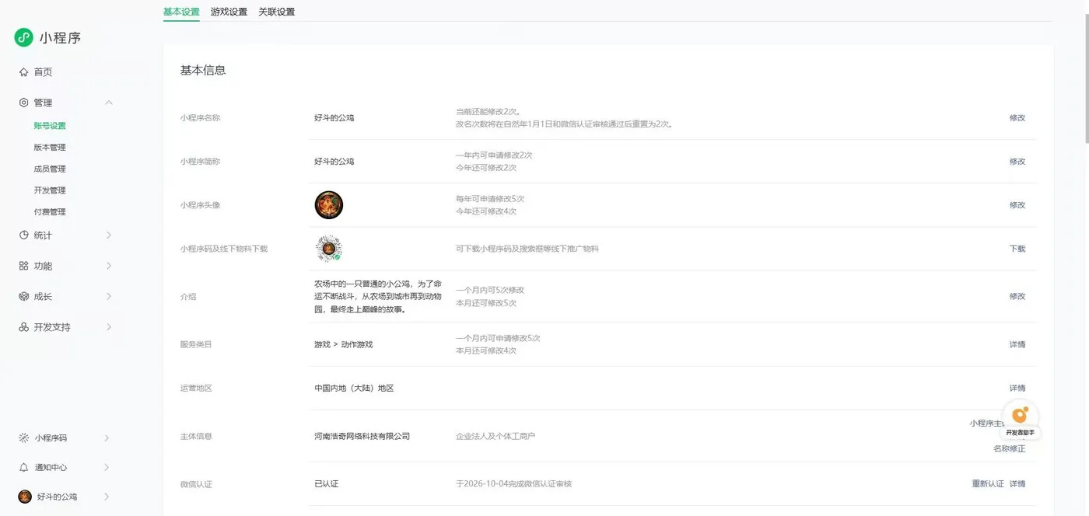This screenshot has width=1089, height=516.
Task: Click the bell icon for 通知中心
Action: point(23,467)
